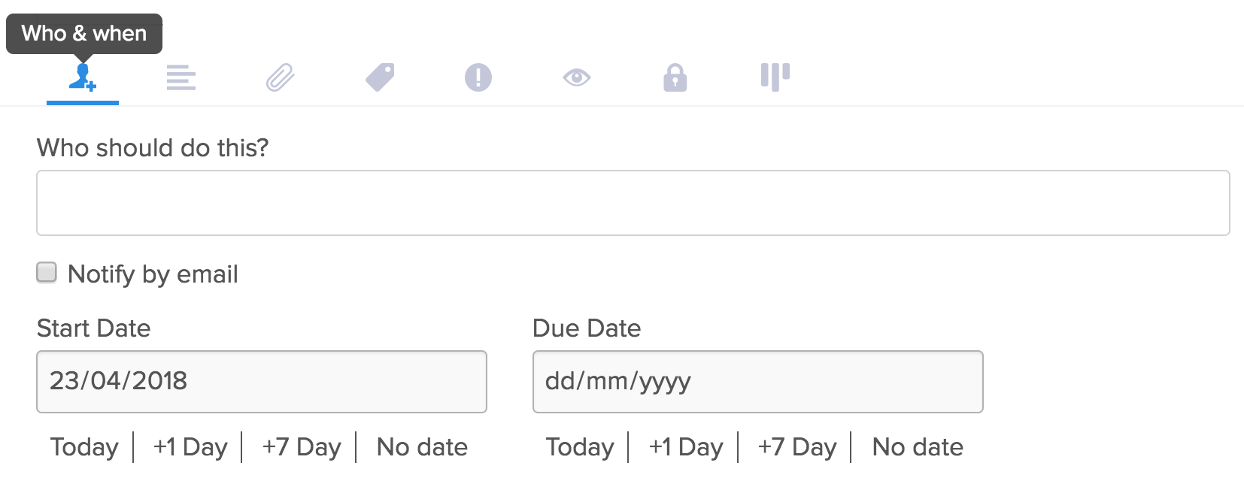Open the priority exclamation mark tab
This screenshot has height=490, width=1244.
[x=478, y=77]
